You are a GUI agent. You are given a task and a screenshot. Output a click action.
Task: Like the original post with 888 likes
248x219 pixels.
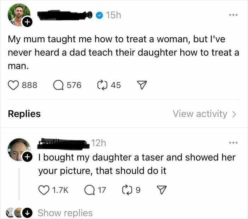pyautogui.click(x=13, y=85)
